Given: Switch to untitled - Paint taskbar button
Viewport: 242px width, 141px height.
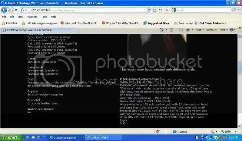Looking at the screenshot, I should tap(104, 138).
